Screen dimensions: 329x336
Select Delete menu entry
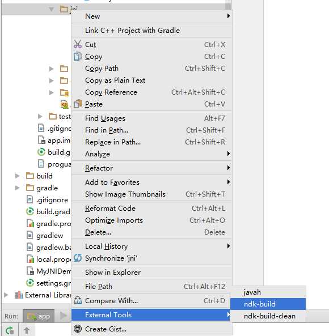(151, 232)
